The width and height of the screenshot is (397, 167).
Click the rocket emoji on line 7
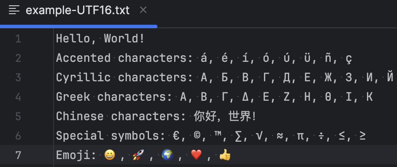click(138, 155)
